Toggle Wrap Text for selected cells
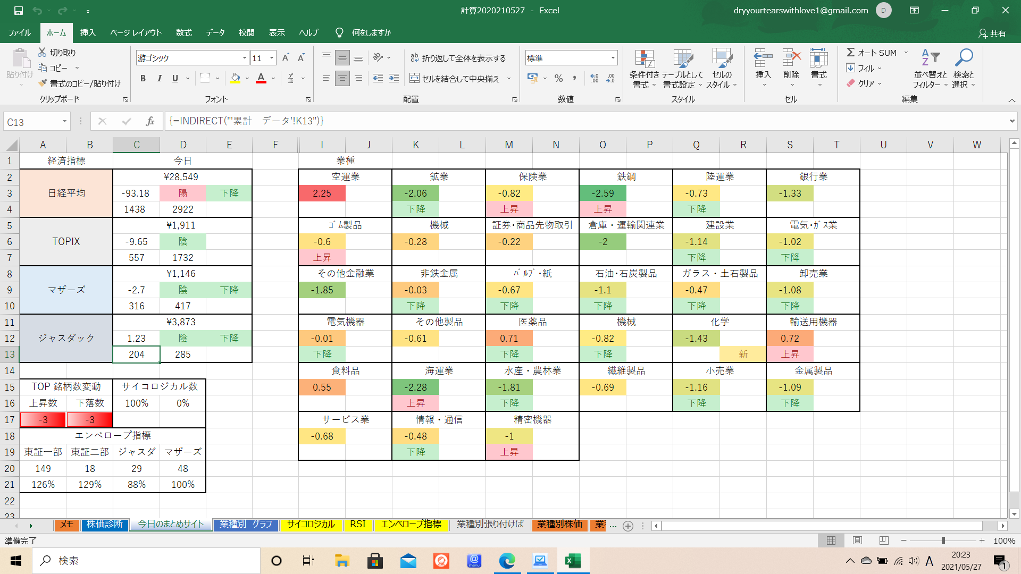This screenshot has width=1021, height=574. coord(458,58)
